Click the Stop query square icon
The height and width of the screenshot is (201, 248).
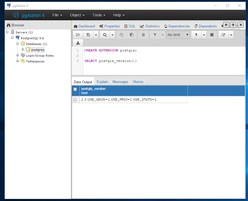(x=212, y=35)
